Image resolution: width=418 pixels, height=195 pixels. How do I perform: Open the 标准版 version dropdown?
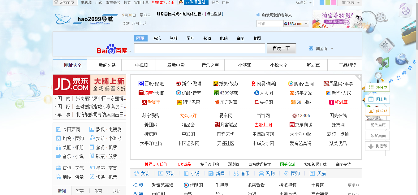coord(304,2)
